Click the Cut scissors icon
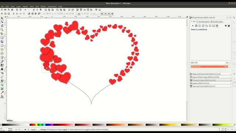Viewport: 236px width, 133px height. point(37,10)
